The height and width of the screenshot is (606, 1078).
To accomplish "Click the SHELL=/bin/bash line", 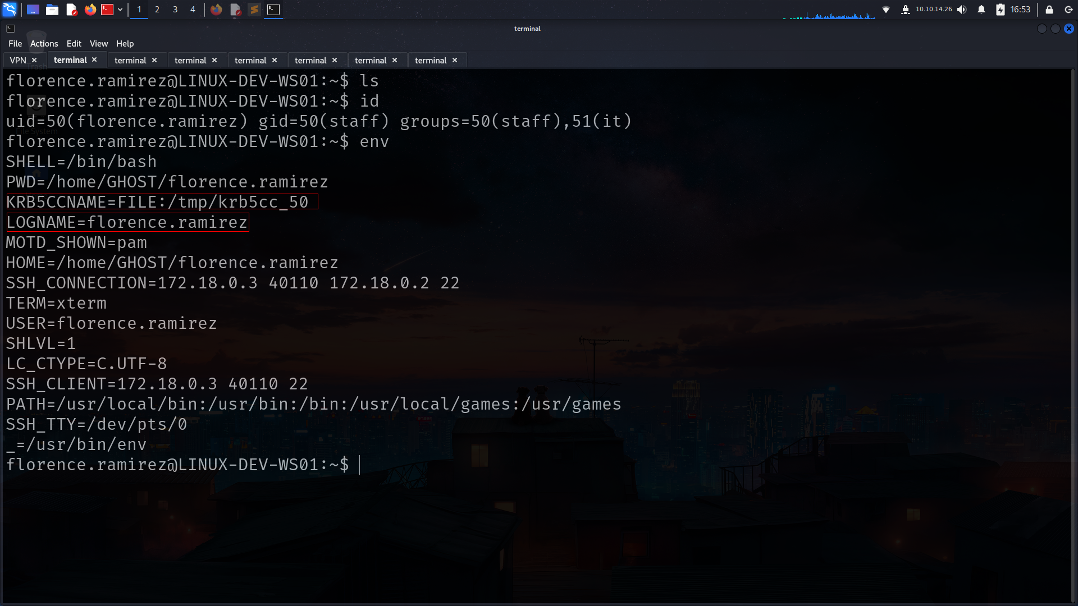I will (x=81, y=162).
